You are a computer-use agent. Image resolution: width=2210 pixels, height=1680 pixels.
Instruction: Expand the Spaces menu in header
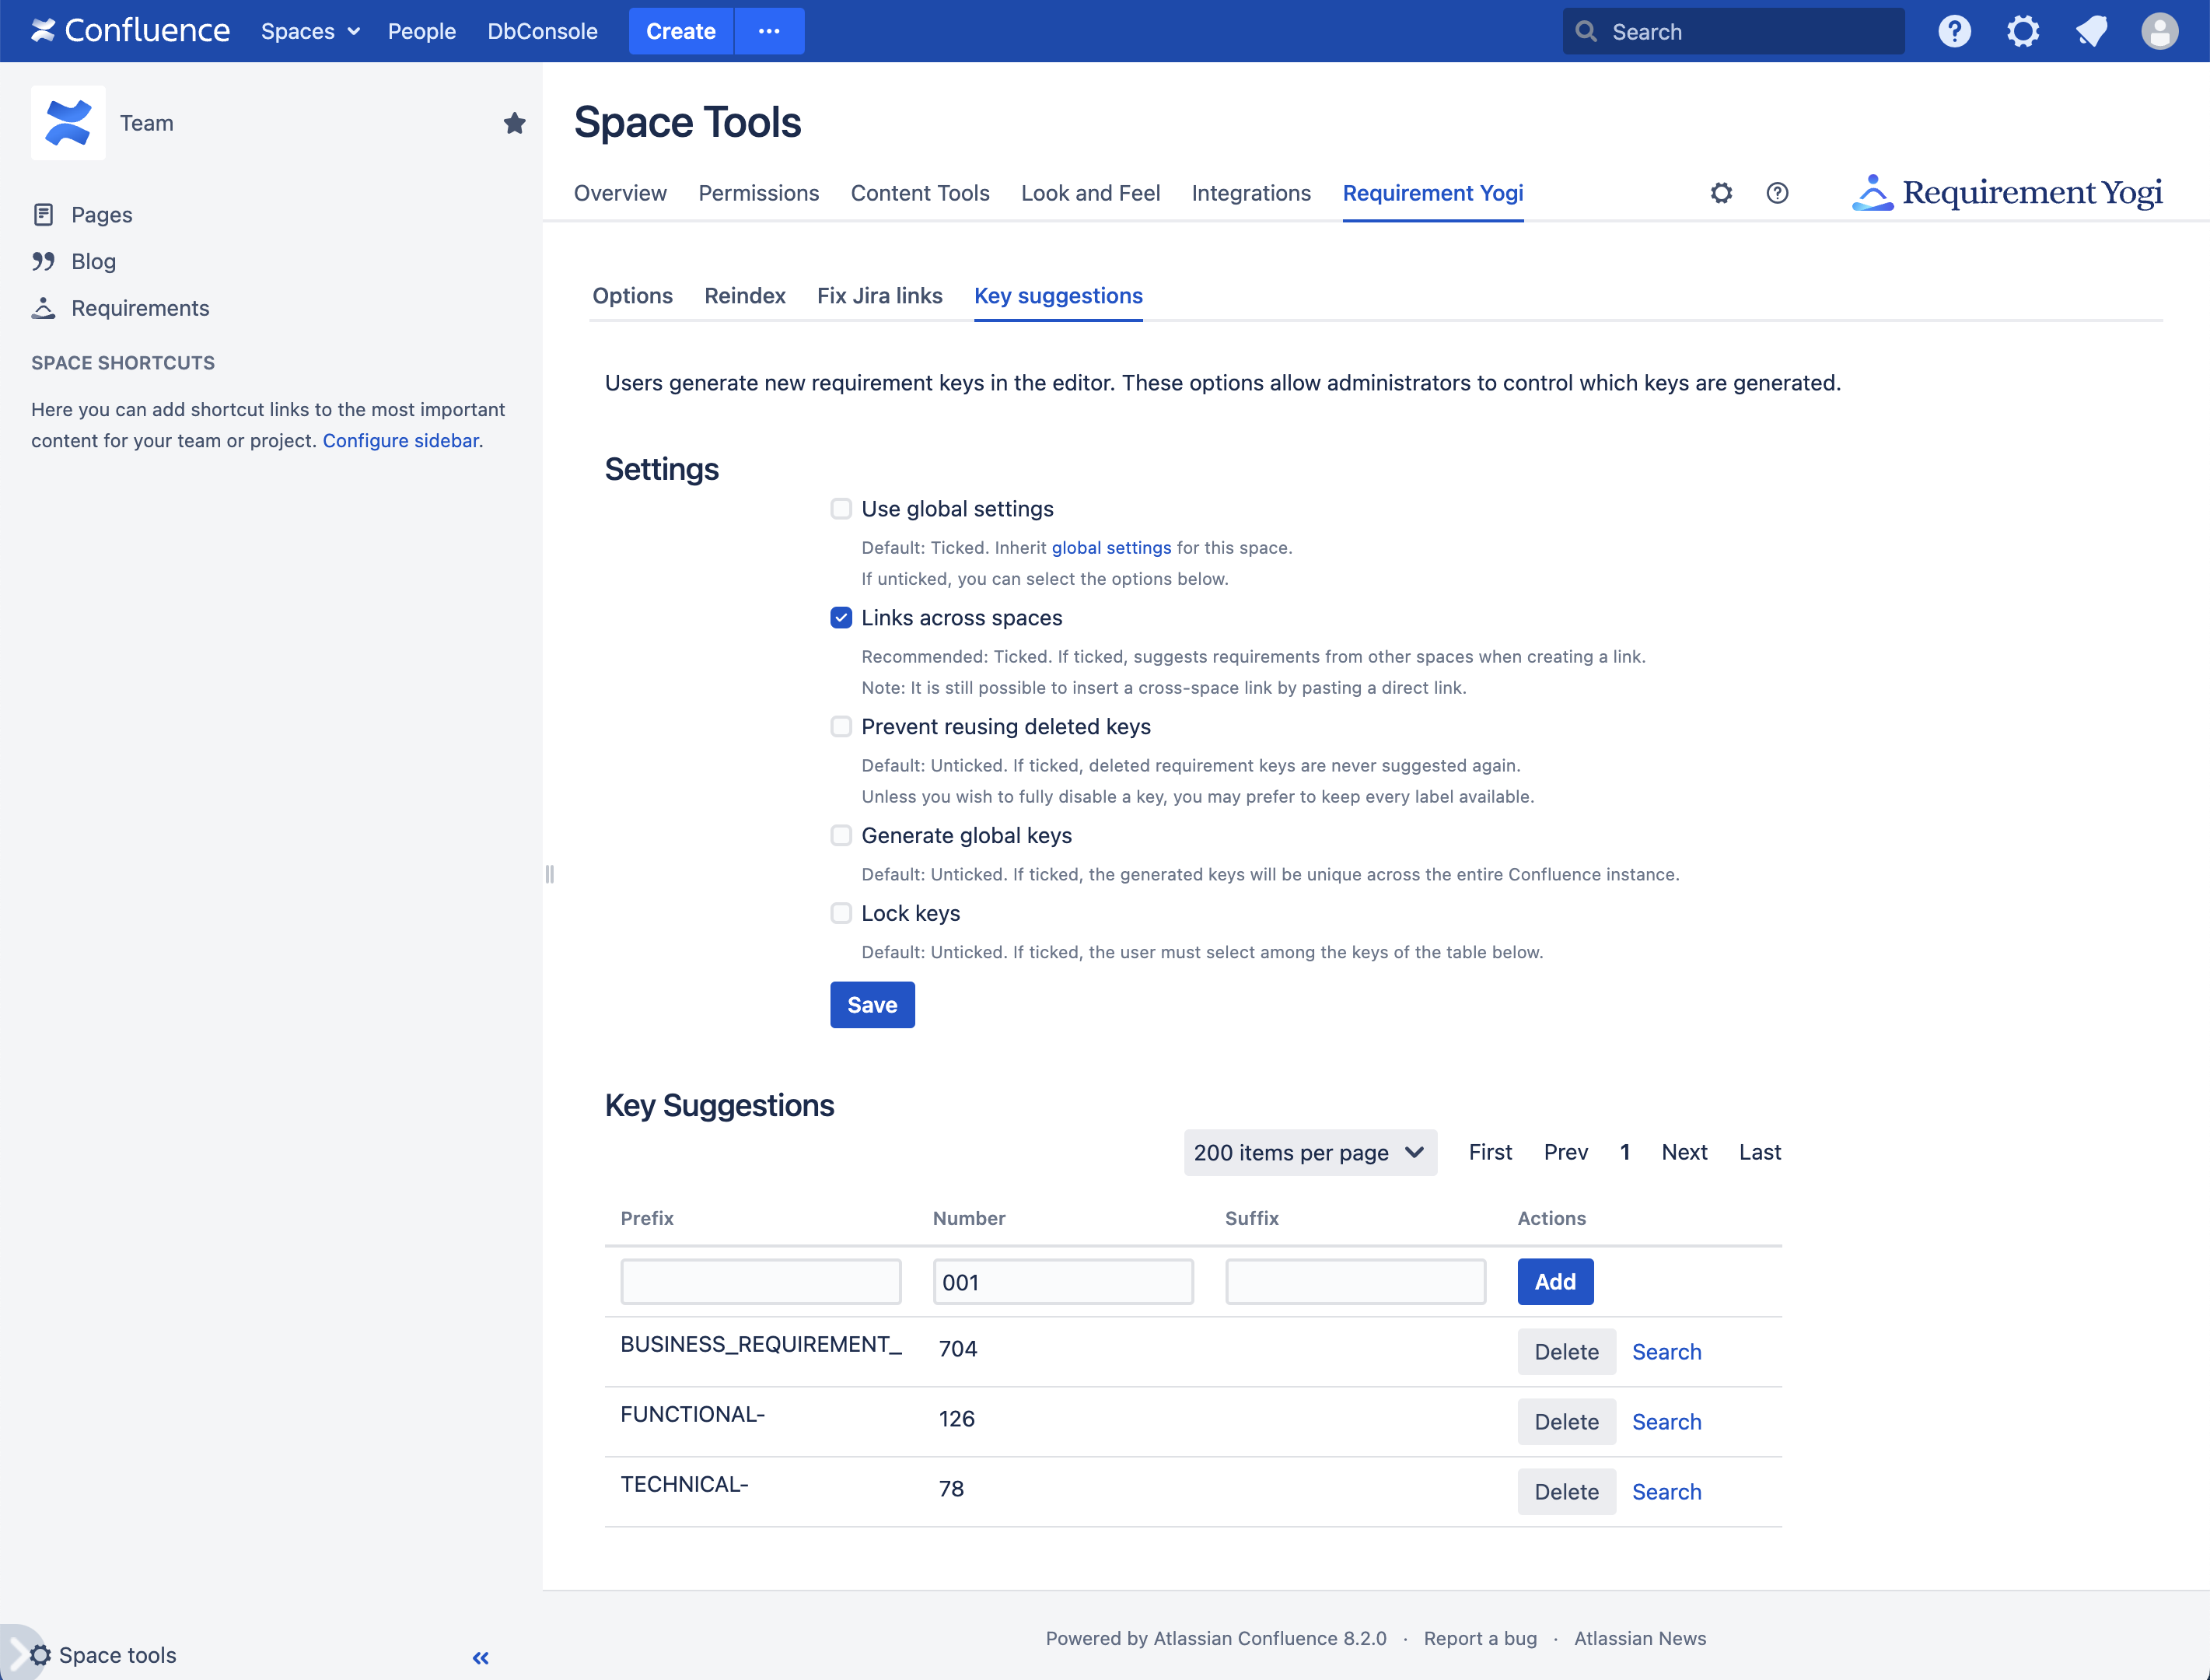point(309,31)
